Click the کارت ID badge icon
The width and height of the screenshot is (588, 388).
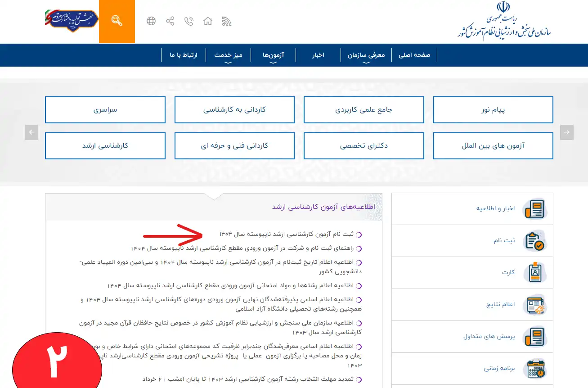[x=534, y=273]
